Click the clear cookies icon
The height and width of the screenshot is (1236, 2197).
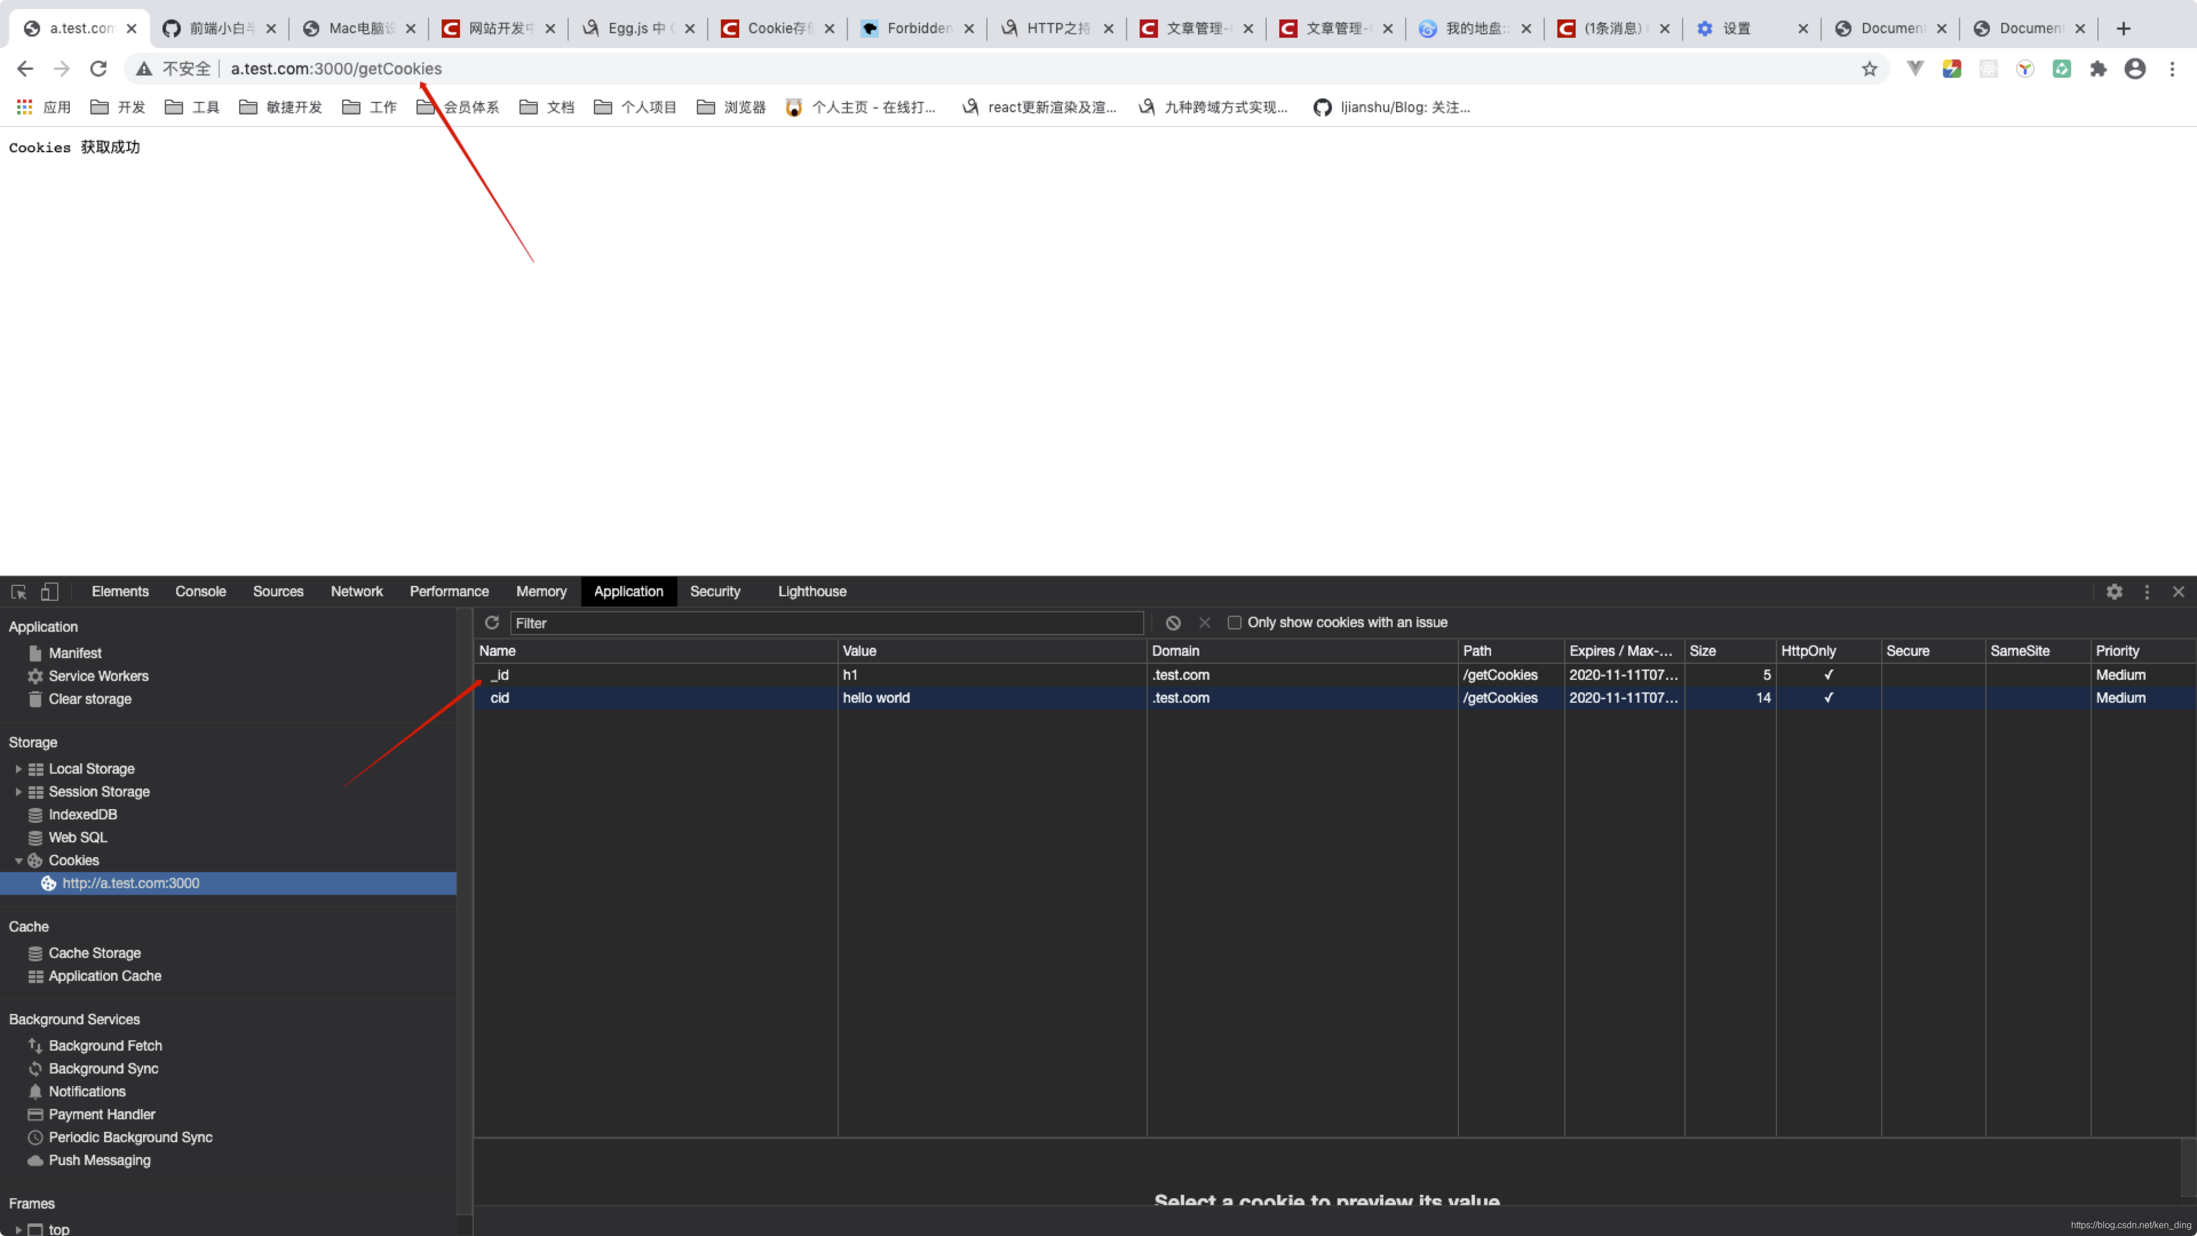click(x=1174, y=622)
